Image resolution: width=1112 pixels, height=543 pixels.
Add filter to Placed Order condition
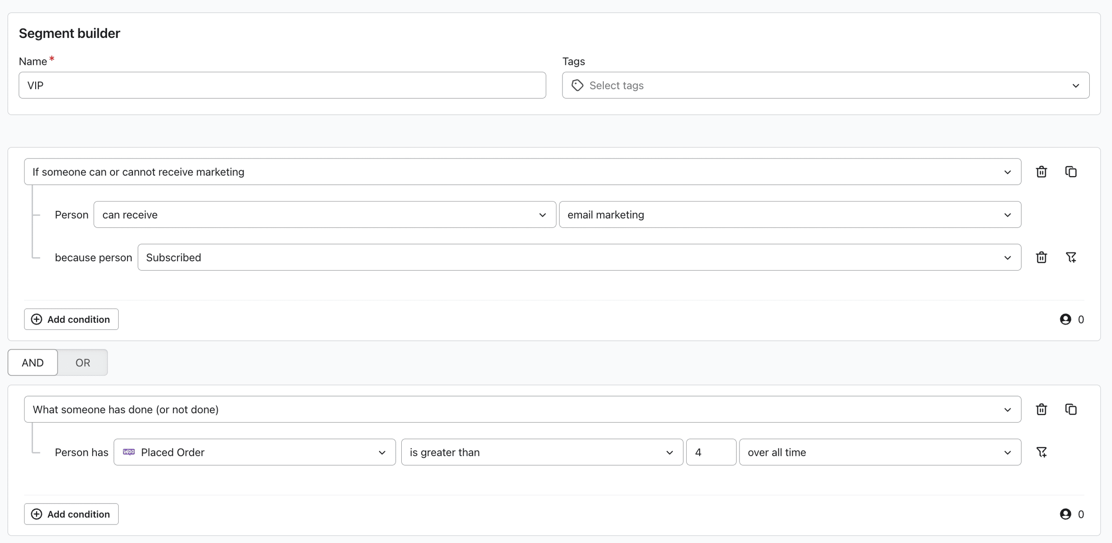[1041, 452]
